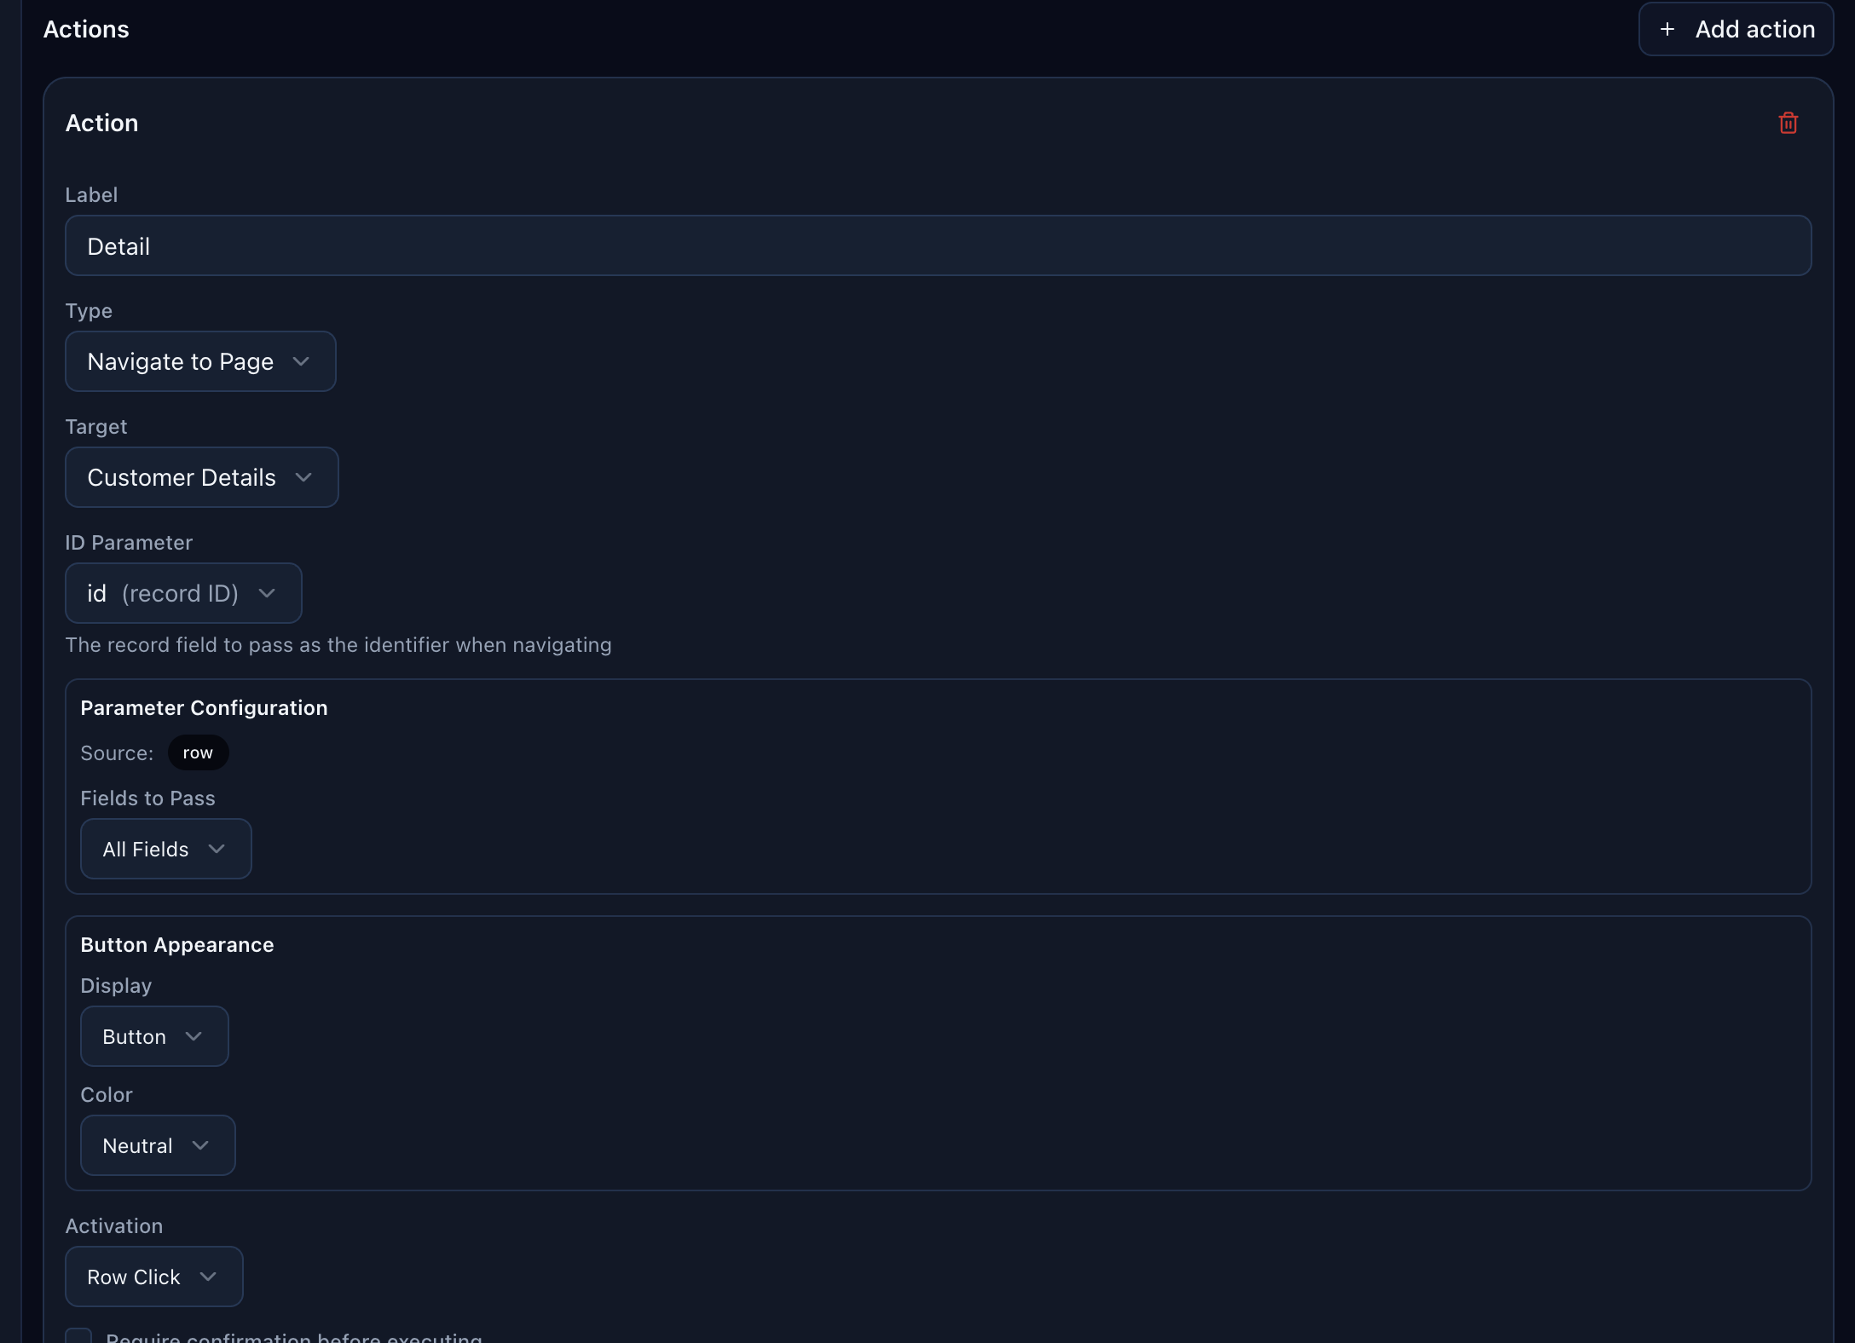Click the row source badge
The image size is (1855, 1343).
point(198,752)
